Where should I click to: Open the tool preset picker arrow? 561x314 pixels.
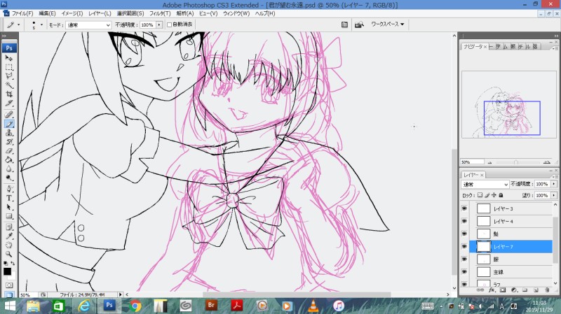[19, 24]
